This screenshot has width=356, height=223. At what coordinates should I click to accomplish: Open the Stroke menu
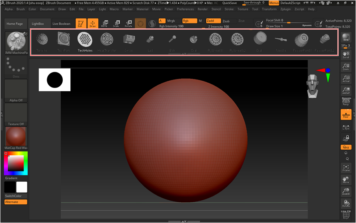(x=229, y=9)
